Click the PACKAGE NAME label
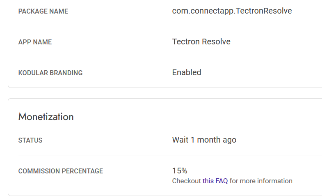322x196 pixels. click(43, 12)
